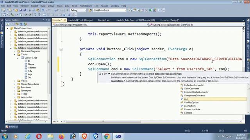250x140 pixels.
Task: Open the CreateRDLCReportProject.Form1 class dropdown
Action: 147,25
